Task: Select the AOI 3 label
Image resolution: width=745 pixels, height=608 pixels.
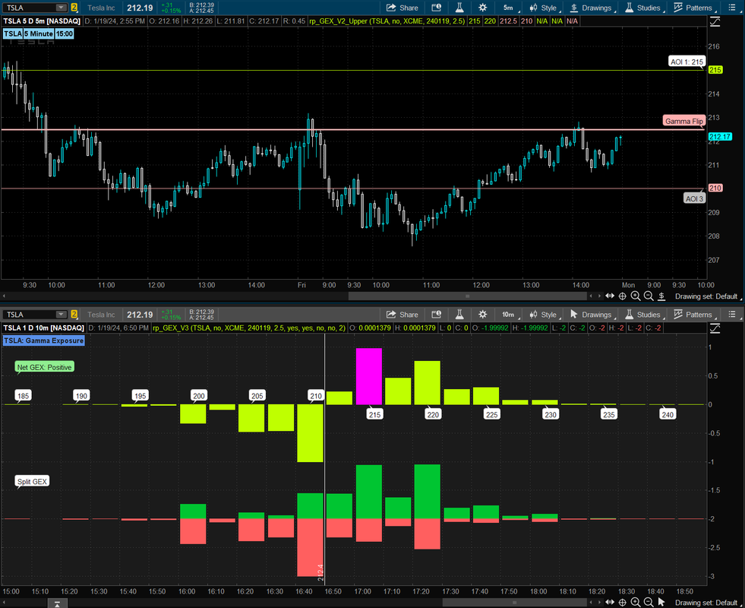Action: click(x=694, y=198)
